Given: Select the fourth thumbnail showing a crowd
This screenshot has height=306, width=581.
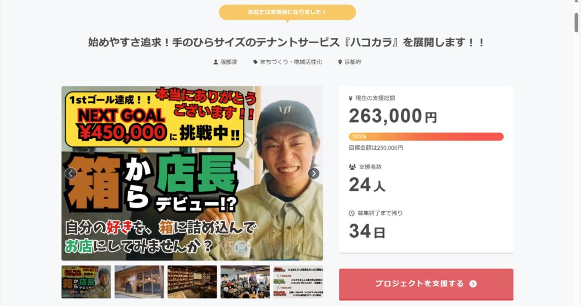Looking at the screenshot, I should pyautogui.click(x=245, y=282).
